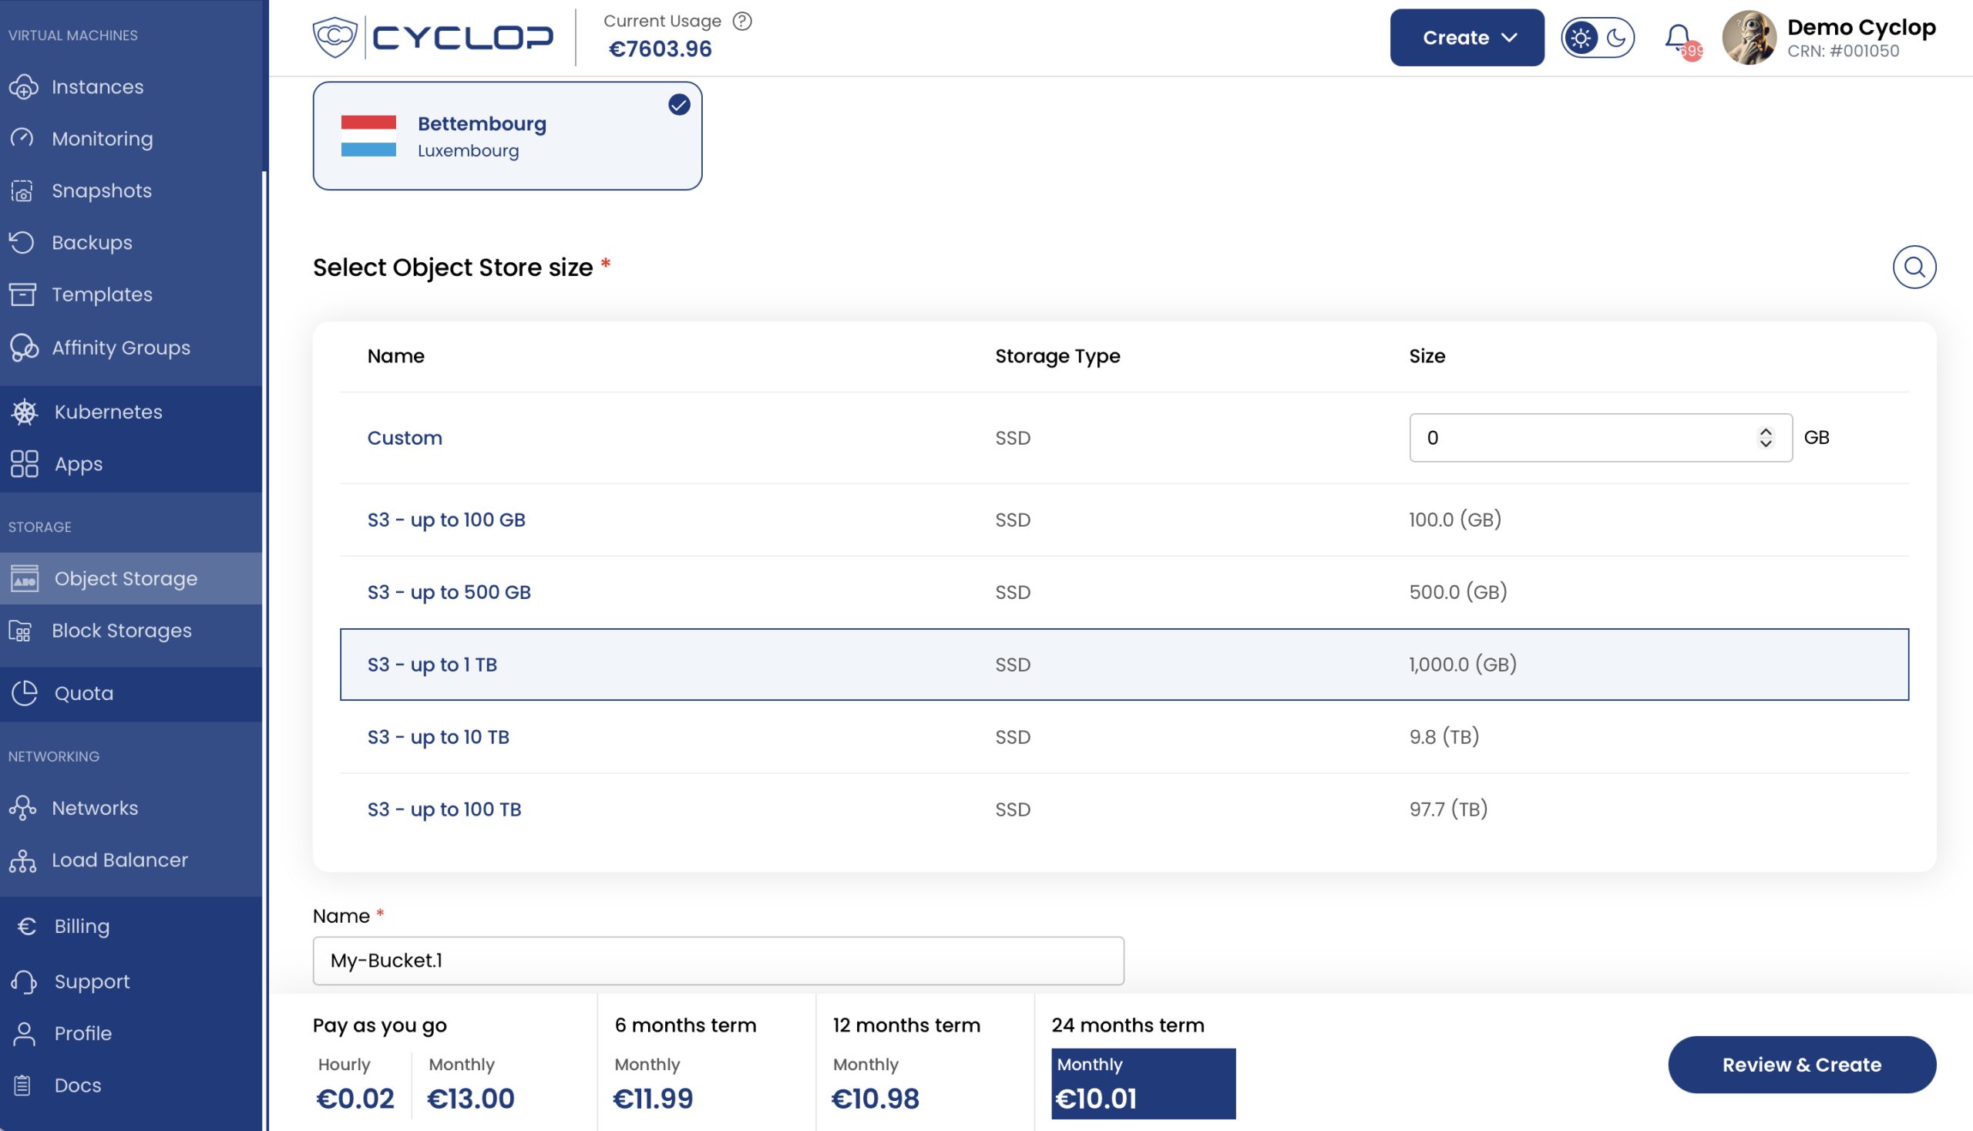This screenshot has height=1131, width=1973.
Task: Expand the Create dropdown button
Action: coord(1466,37)
